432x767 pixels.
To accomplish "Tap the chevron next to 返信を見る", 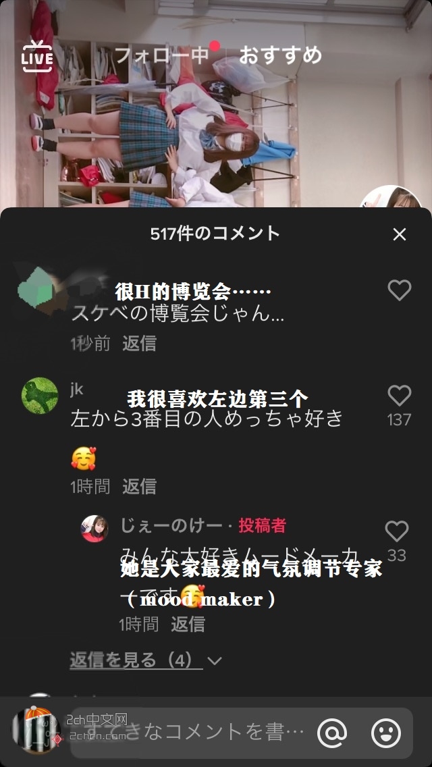I will [x=214, y=662].
